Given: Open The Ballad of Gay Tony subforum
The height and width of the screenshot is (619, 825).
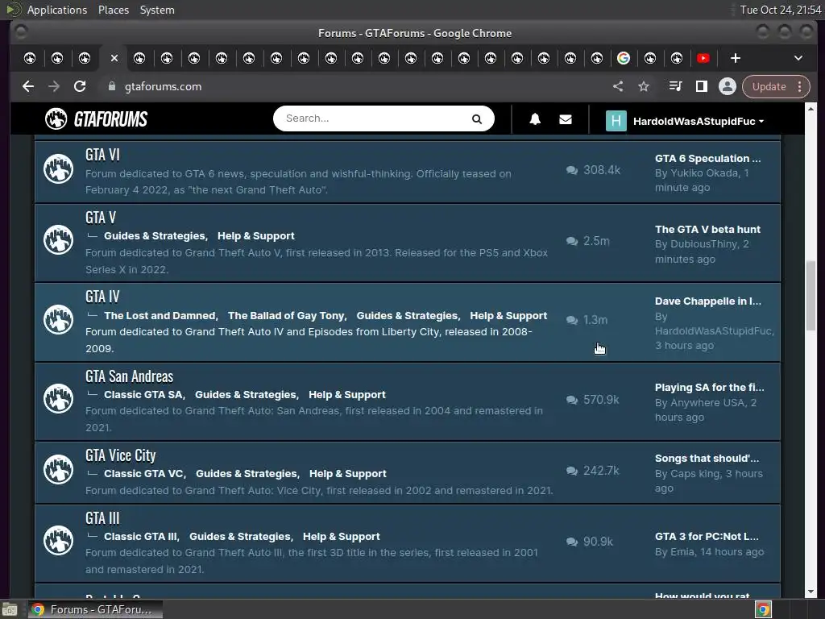Looking at the screenshot, I should (286, 315).
